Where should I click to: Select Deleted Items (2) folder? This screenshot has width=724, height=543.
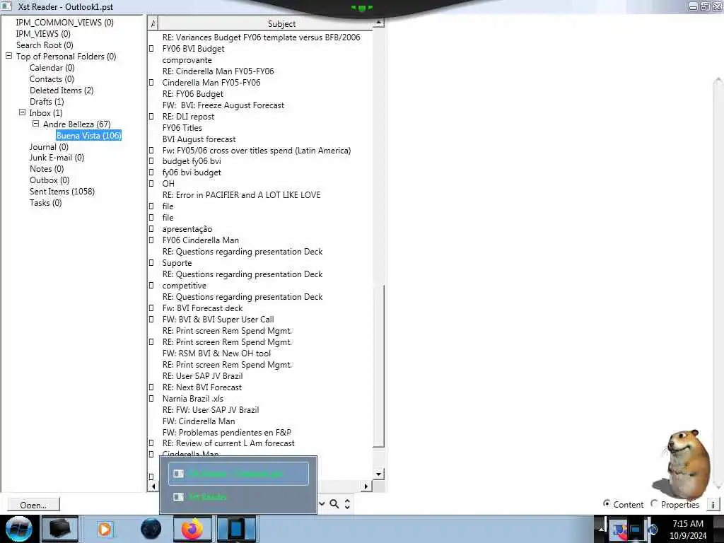point(62,90)
